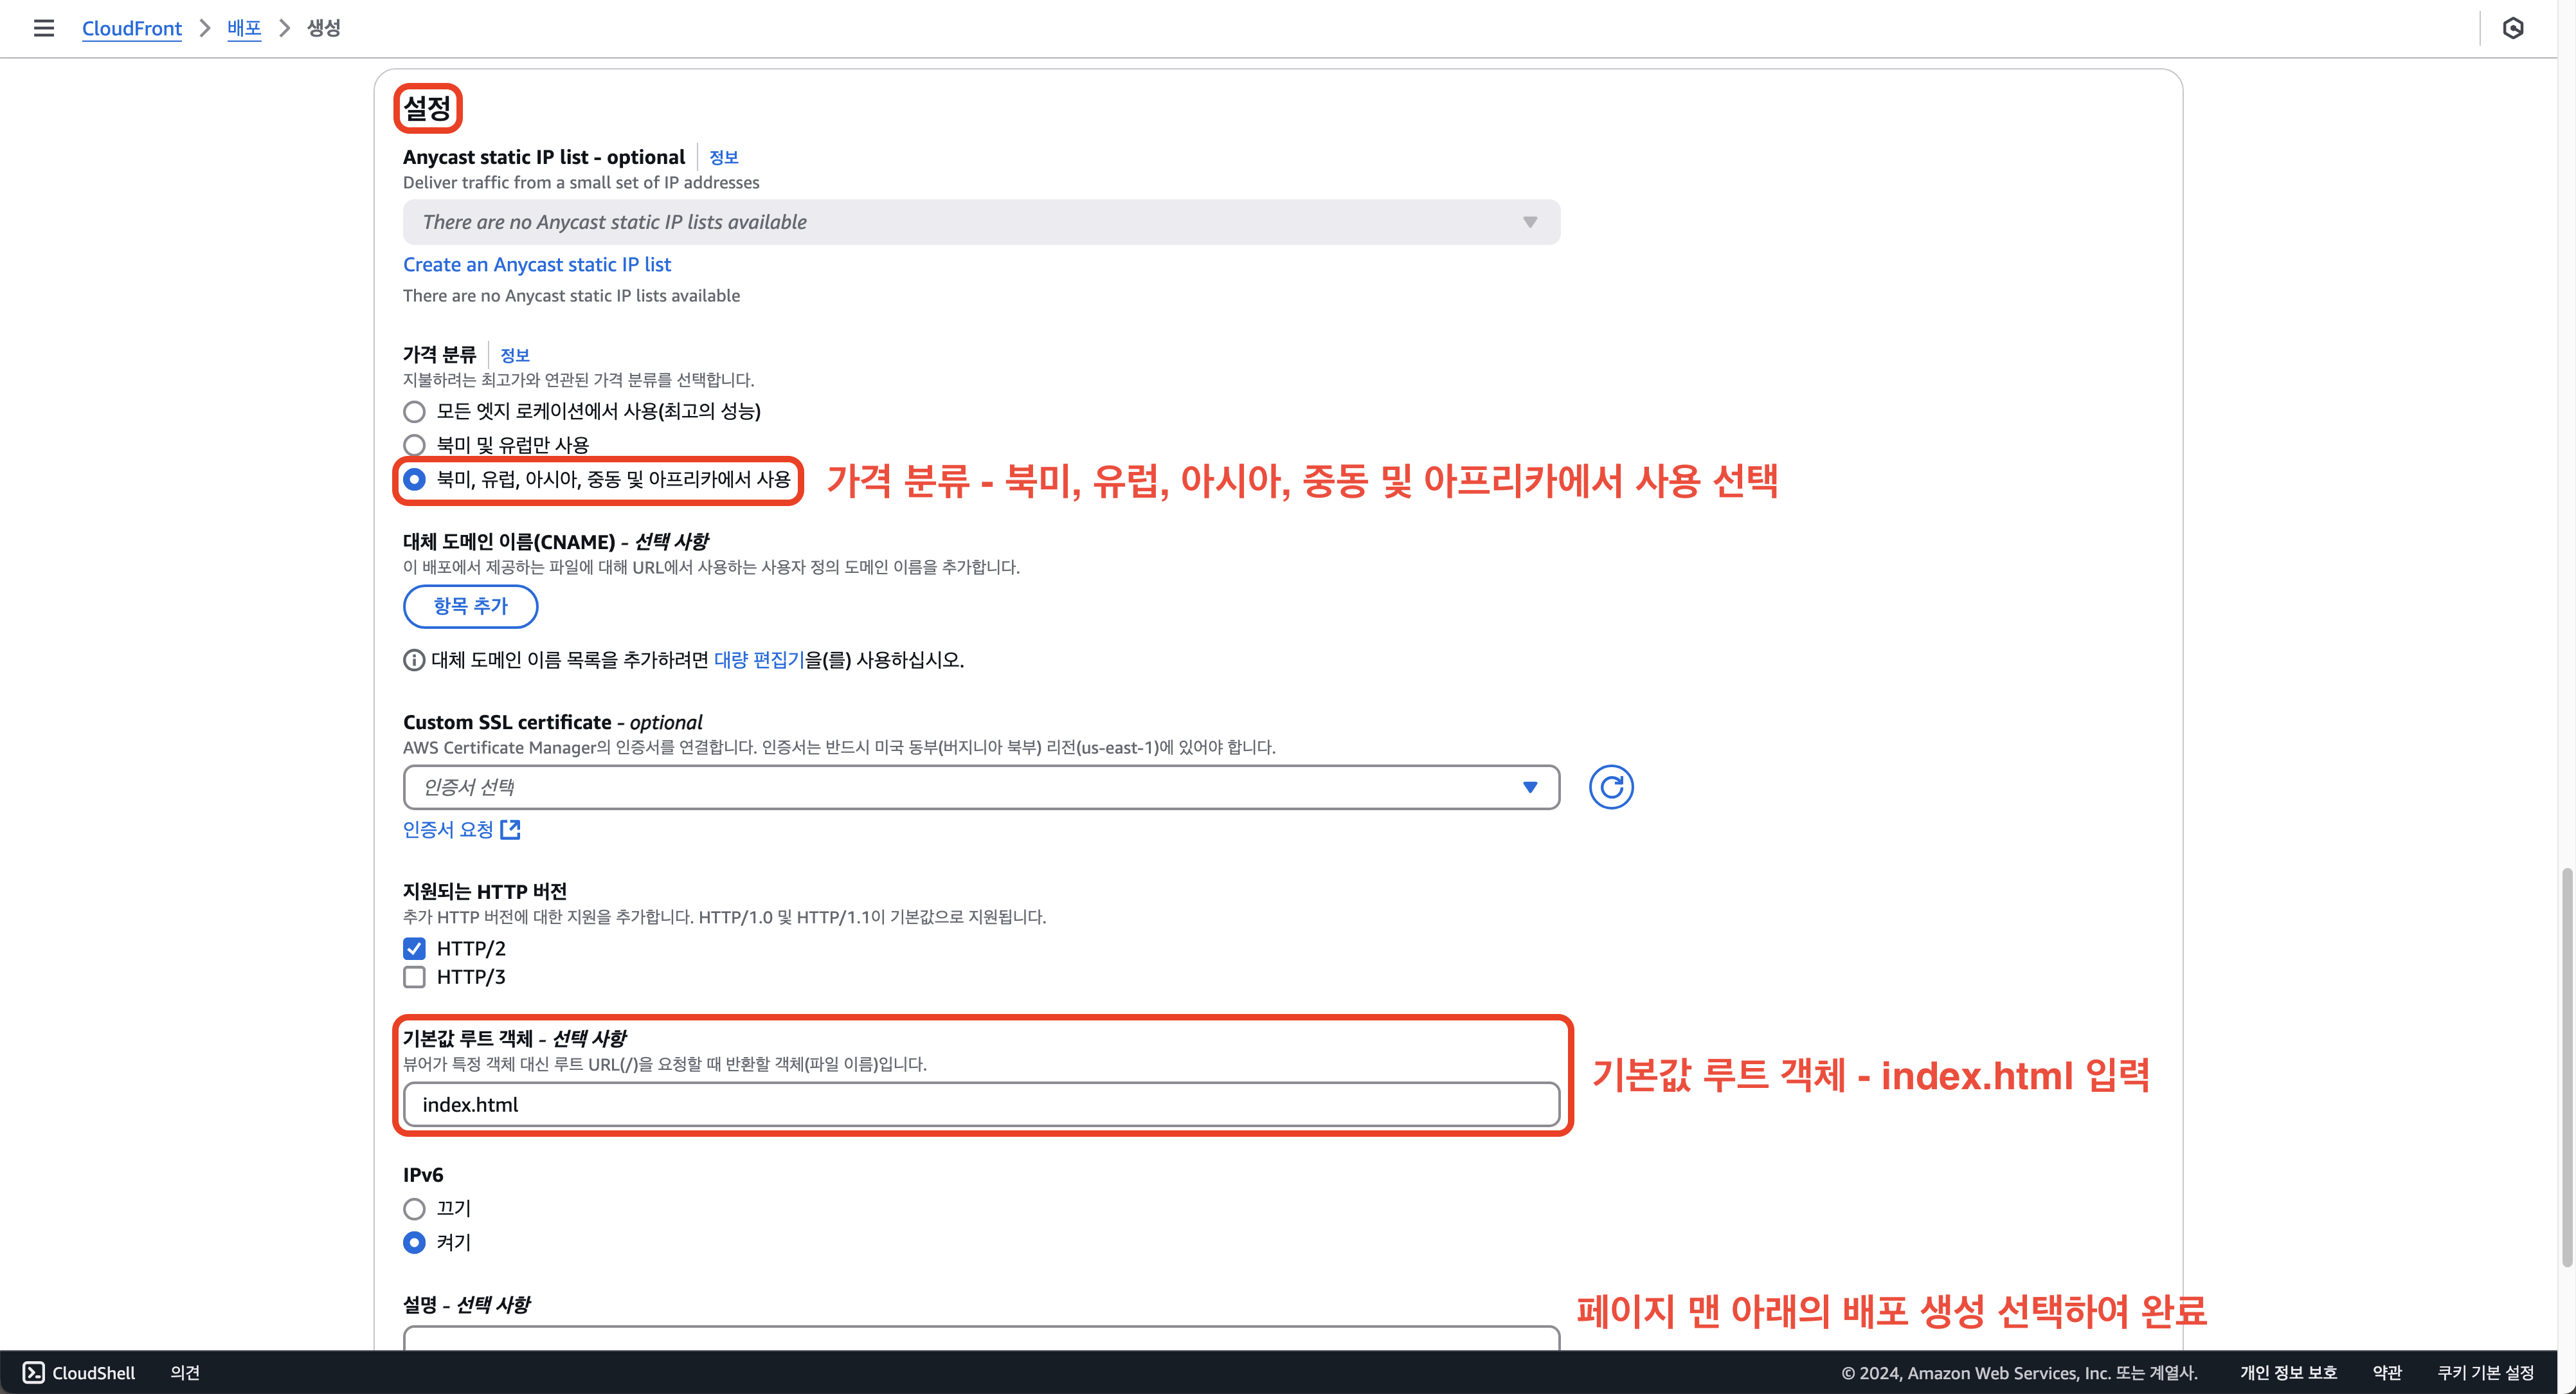This screenshot has width=2576, height=1394.
Task: Open the 인증서 선택 certificate dropdown
Action: [981, 787]
